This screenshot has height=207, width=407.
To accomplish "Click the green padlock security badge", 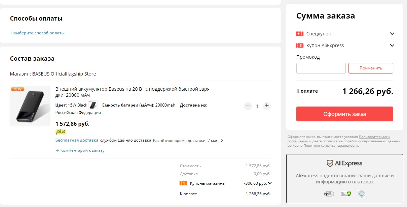I will pyautogui.click(x=346, y=194).
